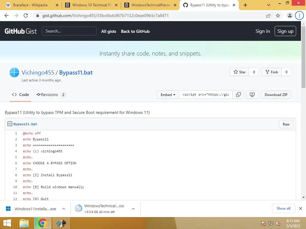View Raw file contents
This screenshot has width=306, height=229.
(286, 124)
